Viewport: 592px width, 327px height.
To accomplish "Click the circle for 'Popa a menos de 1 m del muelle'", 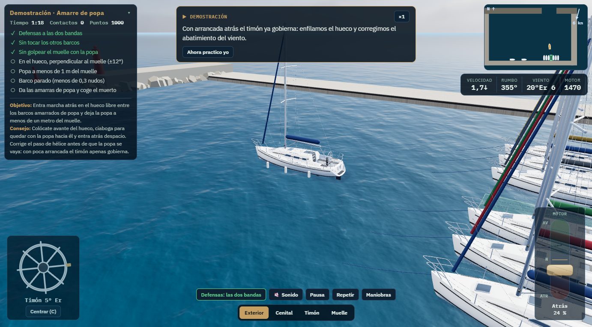I will (13, 71).
